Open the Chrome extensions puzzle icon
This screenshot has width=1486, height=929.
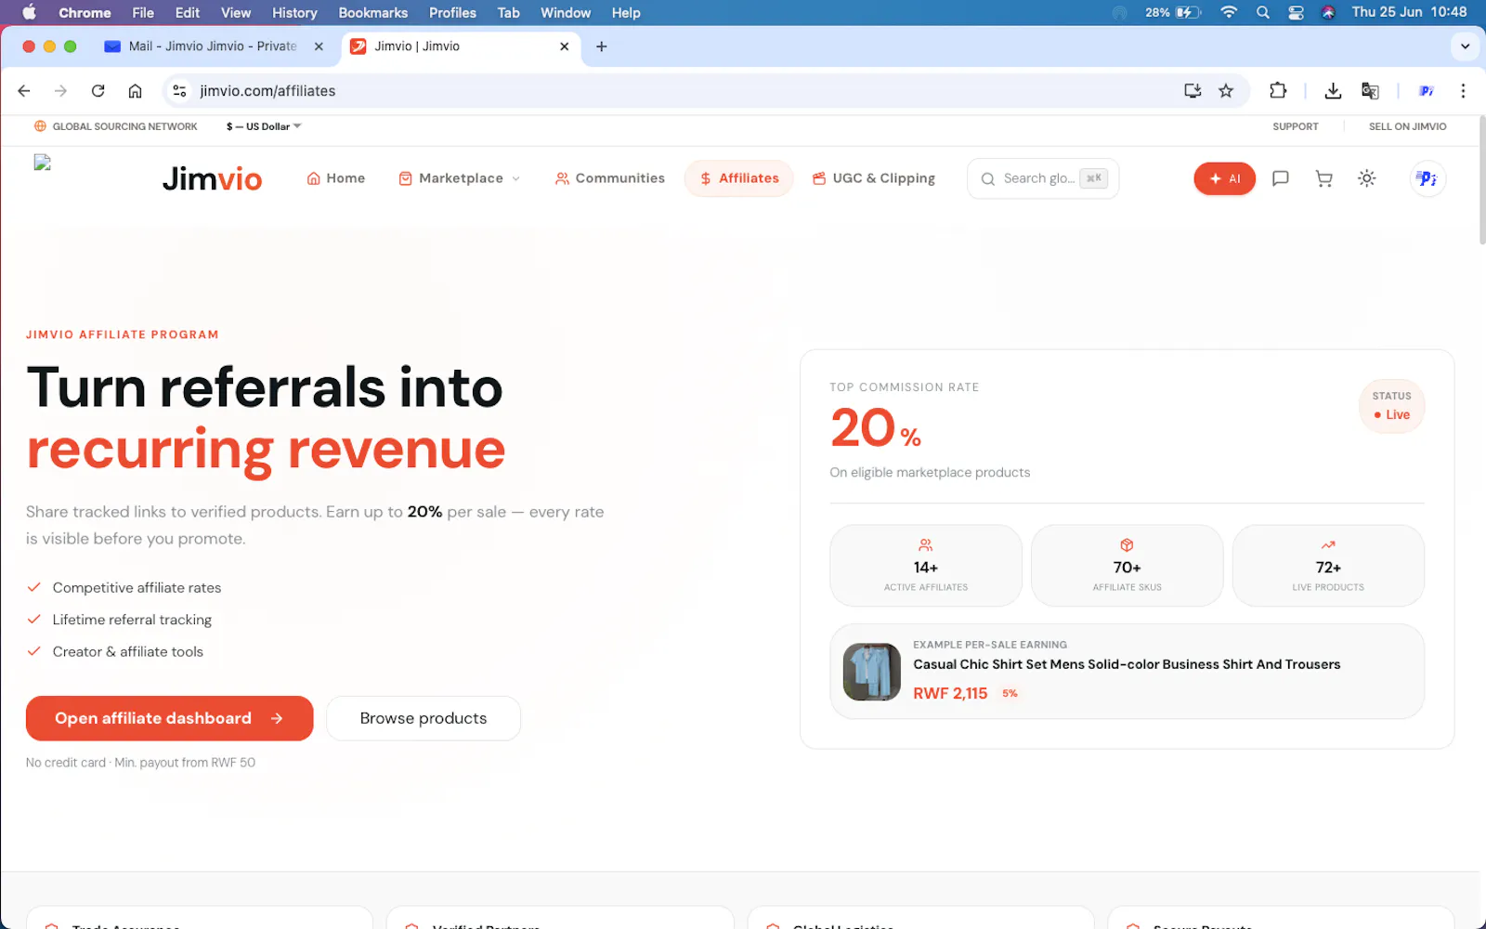point(1278,91)
